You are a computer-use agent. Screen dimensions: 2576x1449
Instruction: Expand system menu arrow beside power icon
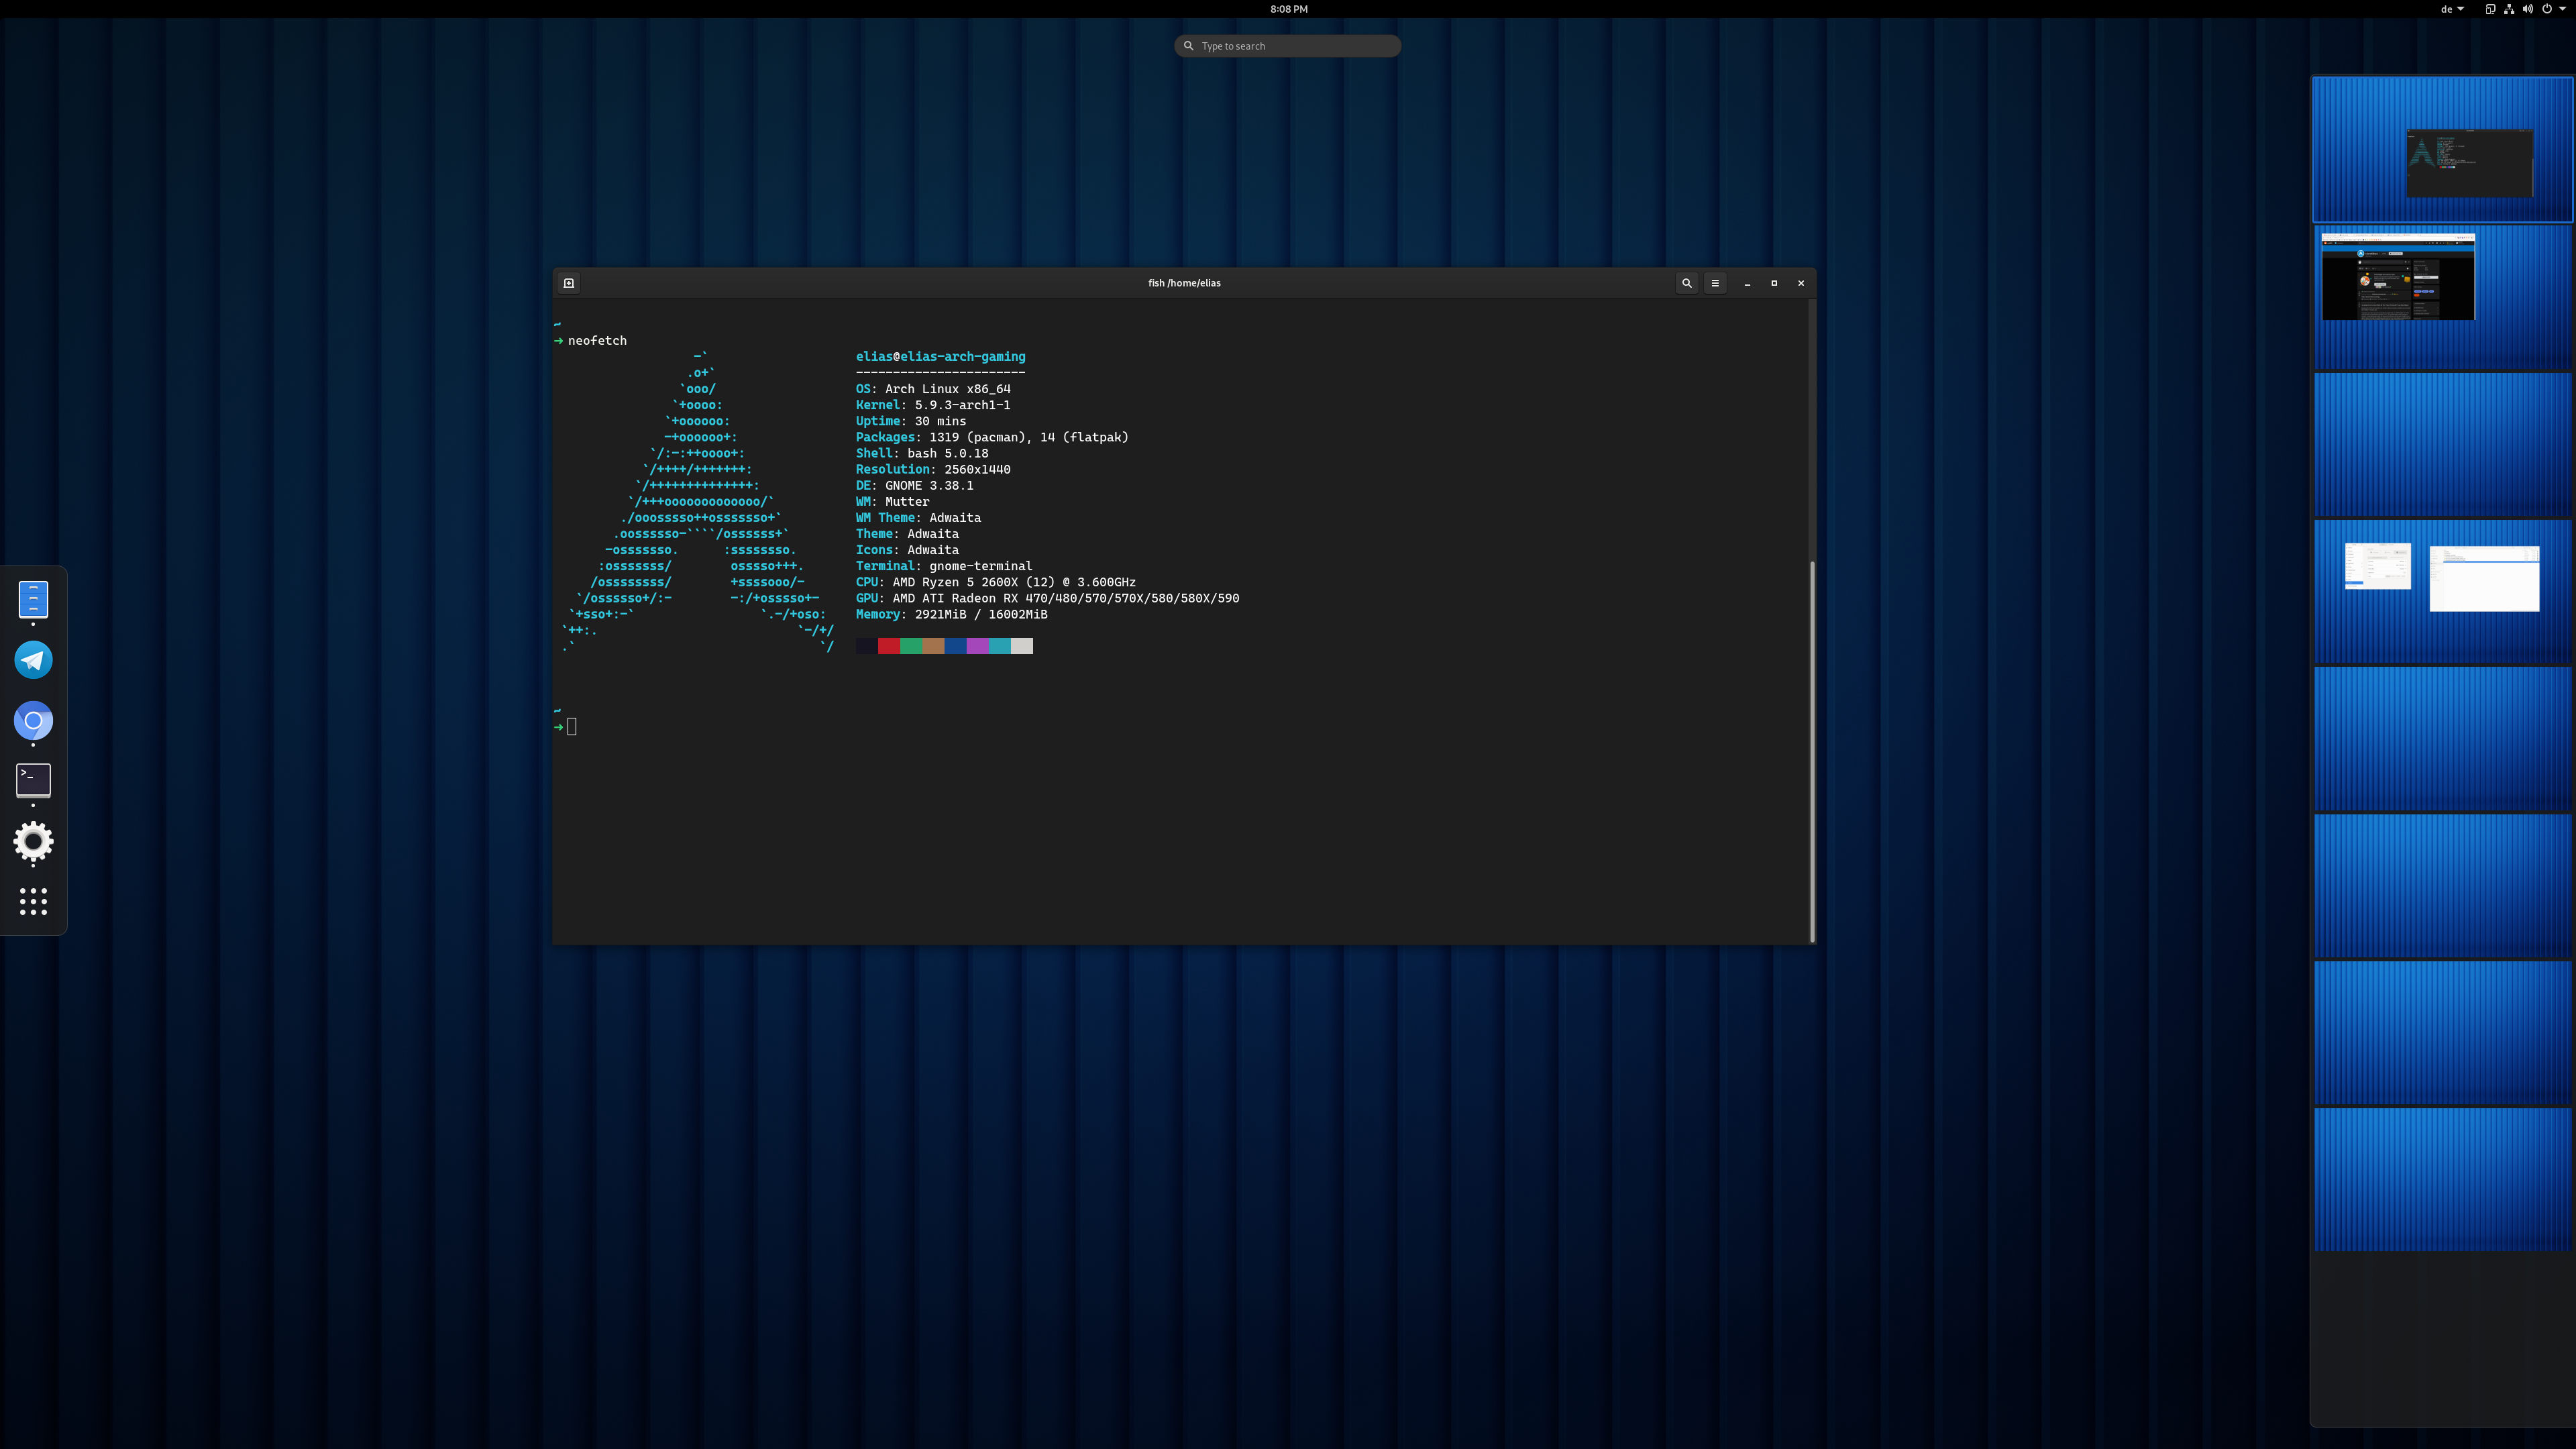coord(2563,9)
